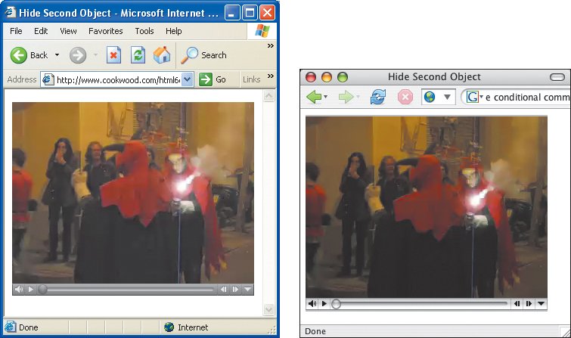Click the resize grip in the IE status bar
This screenshot has height=338, width=571.
(272, 330)
